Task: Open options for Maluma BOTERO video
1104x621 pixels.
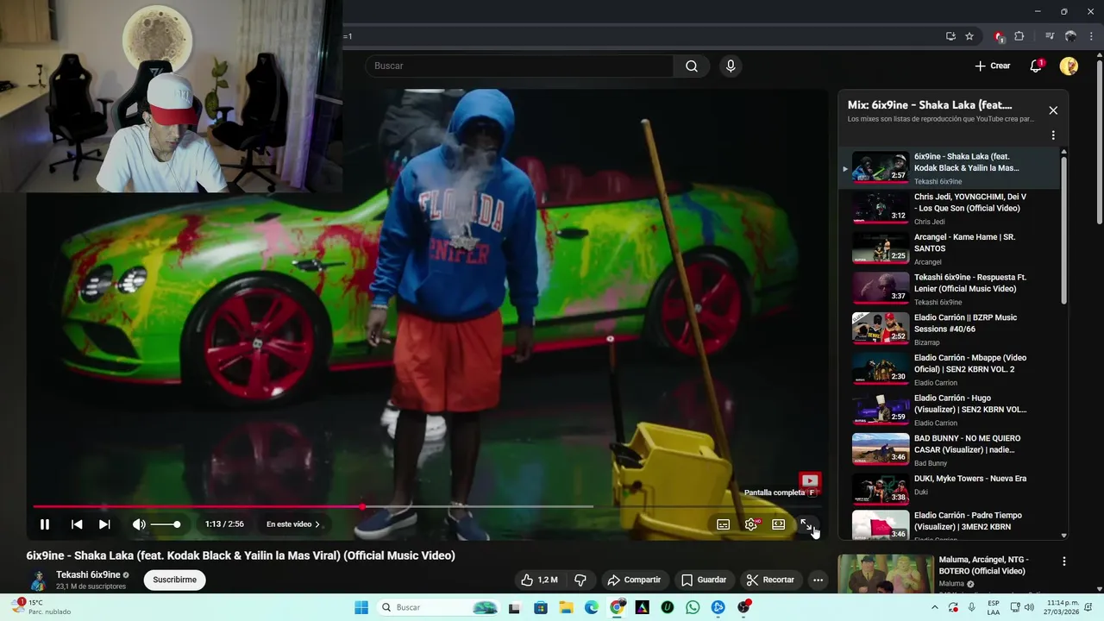Action: [1064, 561]
